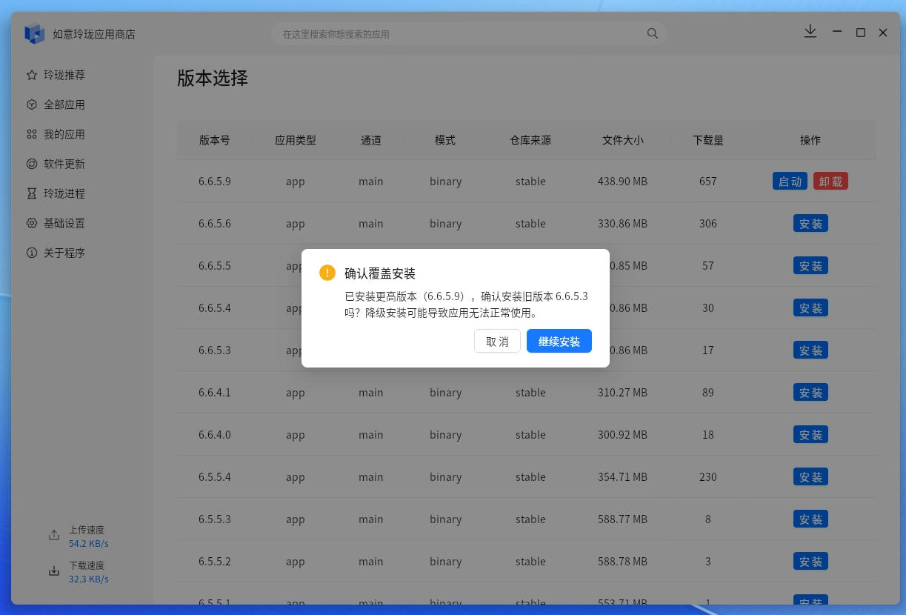Focus the app search input field

tap(461, 34)
